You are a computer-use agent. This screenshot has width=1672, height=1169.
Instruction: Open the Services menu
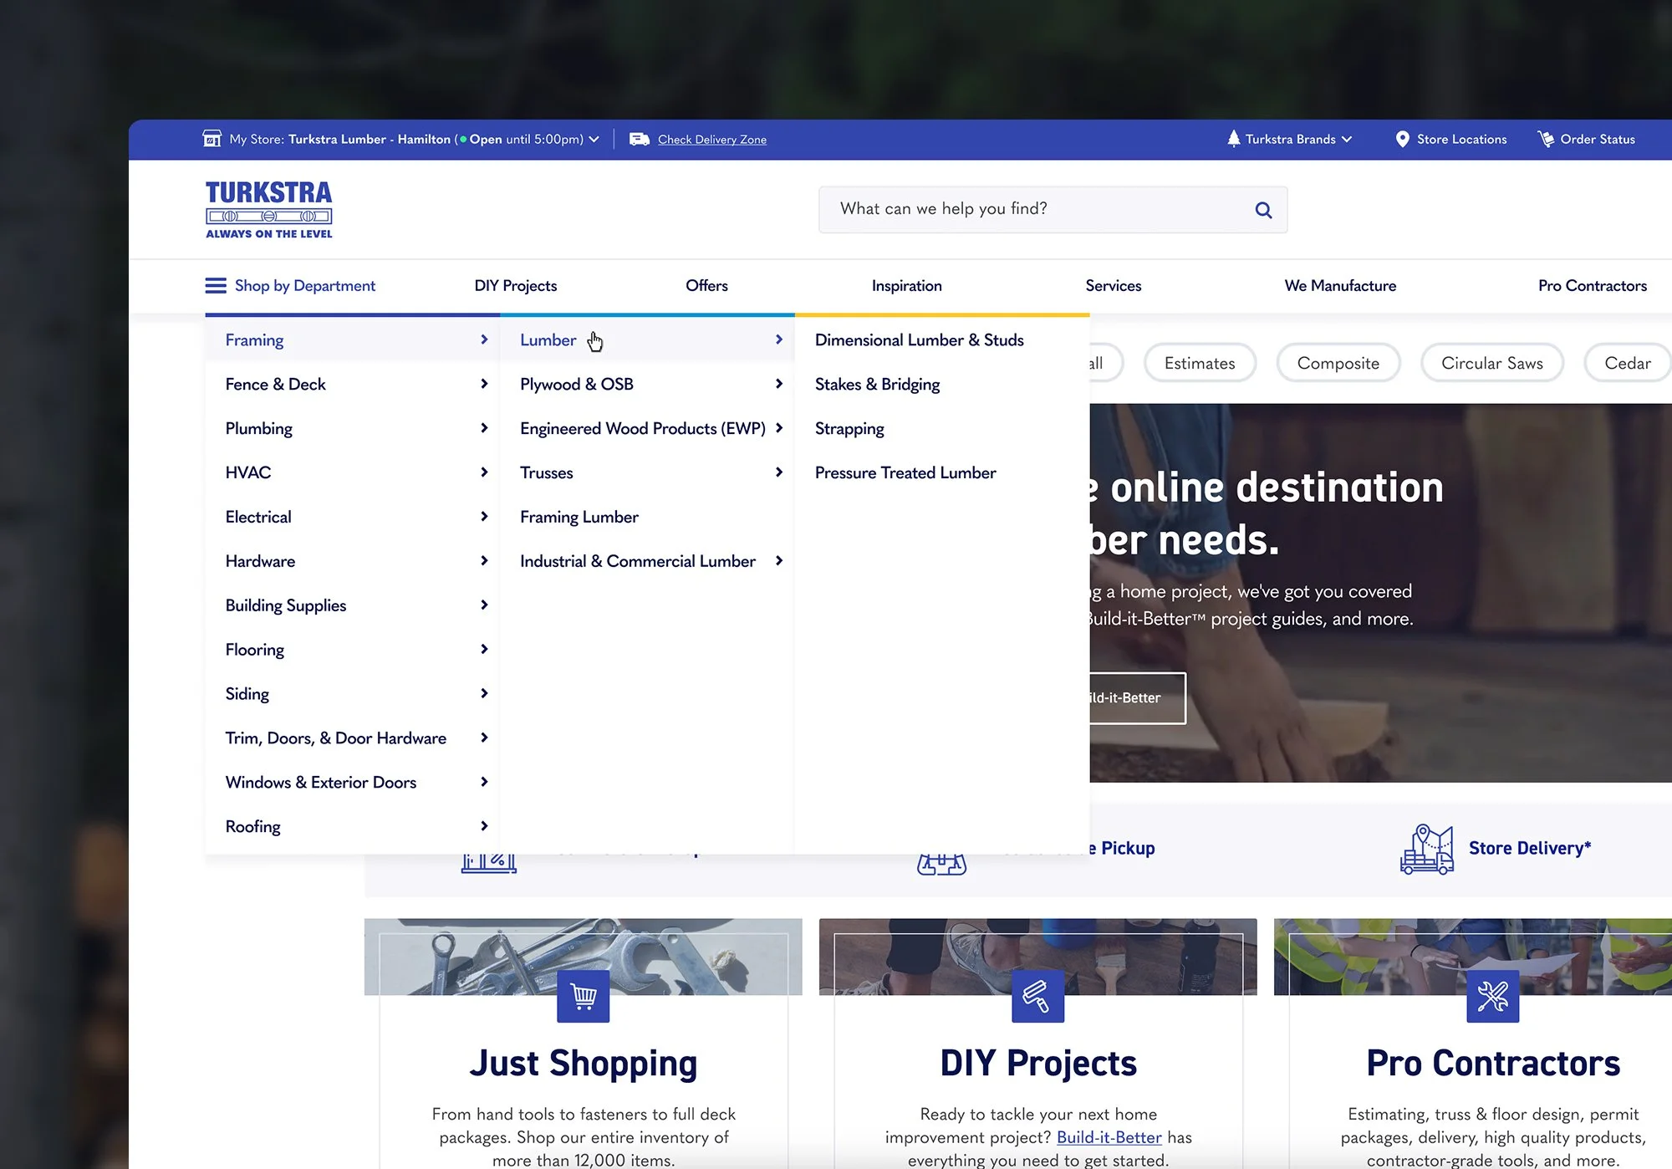click(1113, 286)
